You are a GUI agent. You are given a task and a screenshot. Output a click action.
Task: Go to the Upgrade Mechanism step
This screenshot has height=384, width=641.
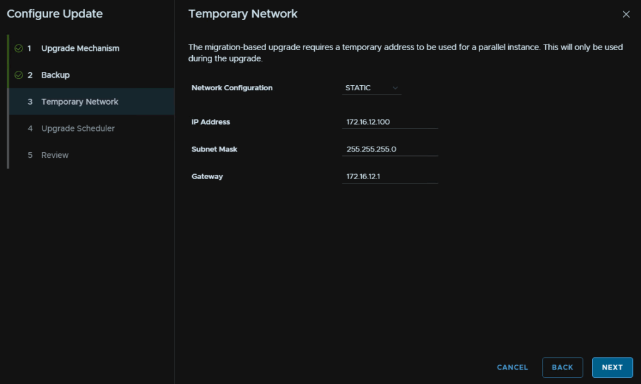point(80,48)
